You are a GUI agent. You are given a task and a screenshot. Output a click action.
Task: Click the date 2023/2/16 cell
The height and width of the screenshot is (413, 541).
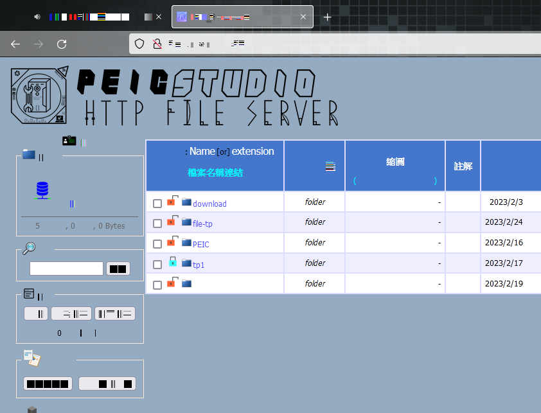tap(504, 243)
